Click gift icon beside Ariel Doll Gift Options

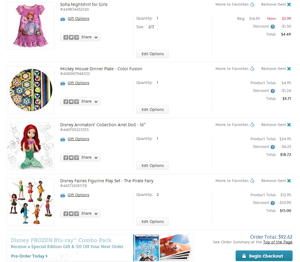click(x=63, y=140)
